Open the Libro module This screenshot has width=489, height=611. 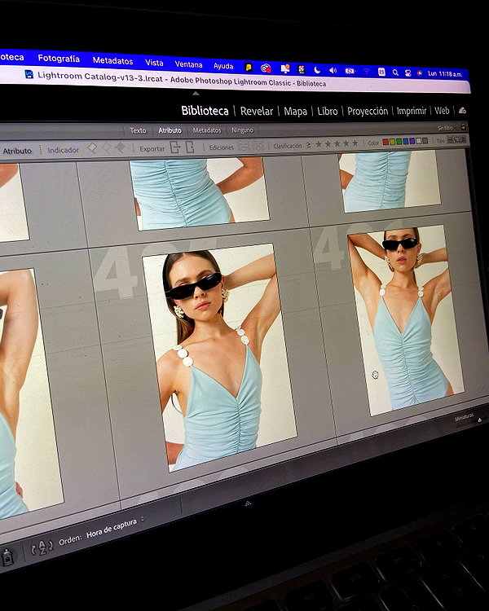tap(328, 111)
